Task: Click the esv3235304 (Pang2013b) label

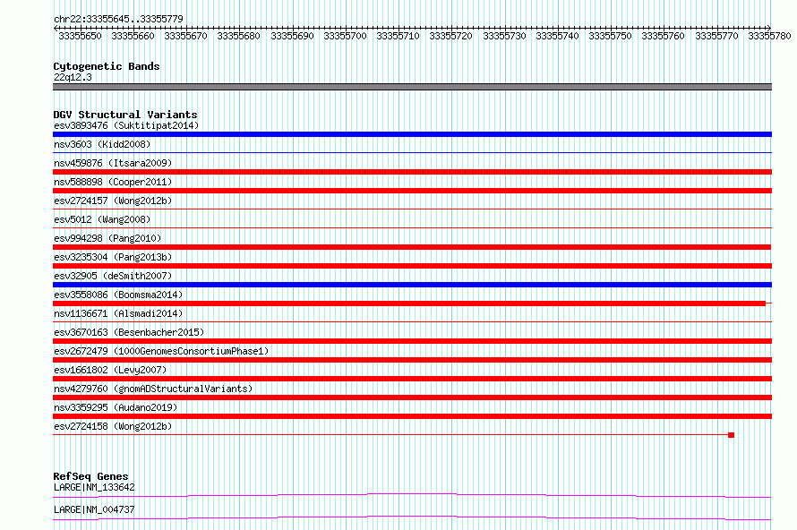Action: [x=113, y=257]
